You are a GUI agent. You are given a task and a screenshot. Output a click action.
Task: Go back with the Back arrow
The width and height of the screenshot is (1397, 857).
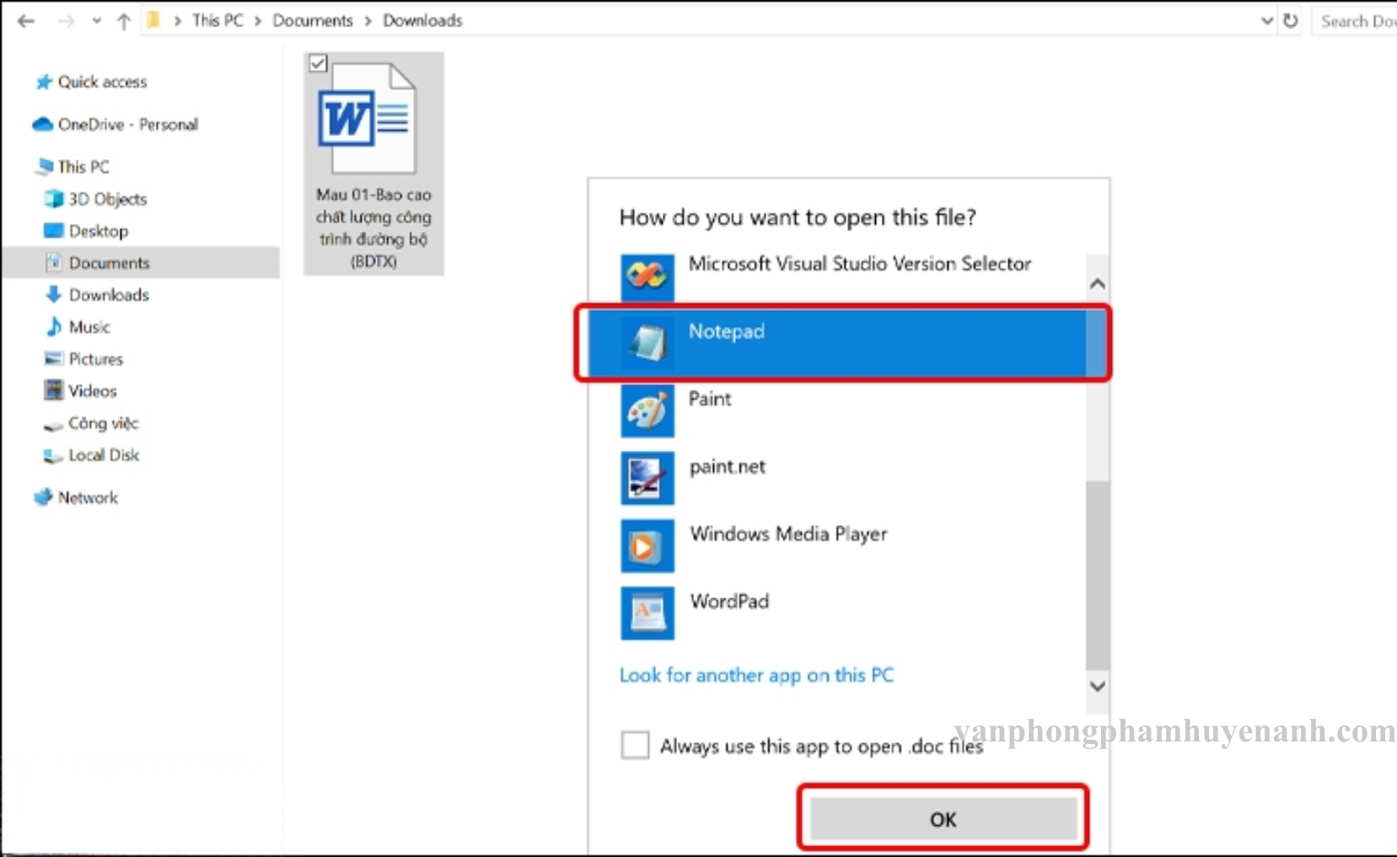[26, 21]
